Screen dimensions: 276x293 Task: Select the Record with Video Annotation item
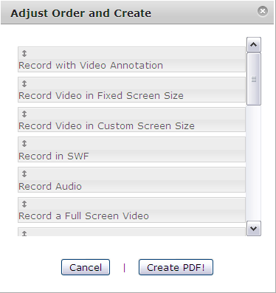(x=131, y=60)
